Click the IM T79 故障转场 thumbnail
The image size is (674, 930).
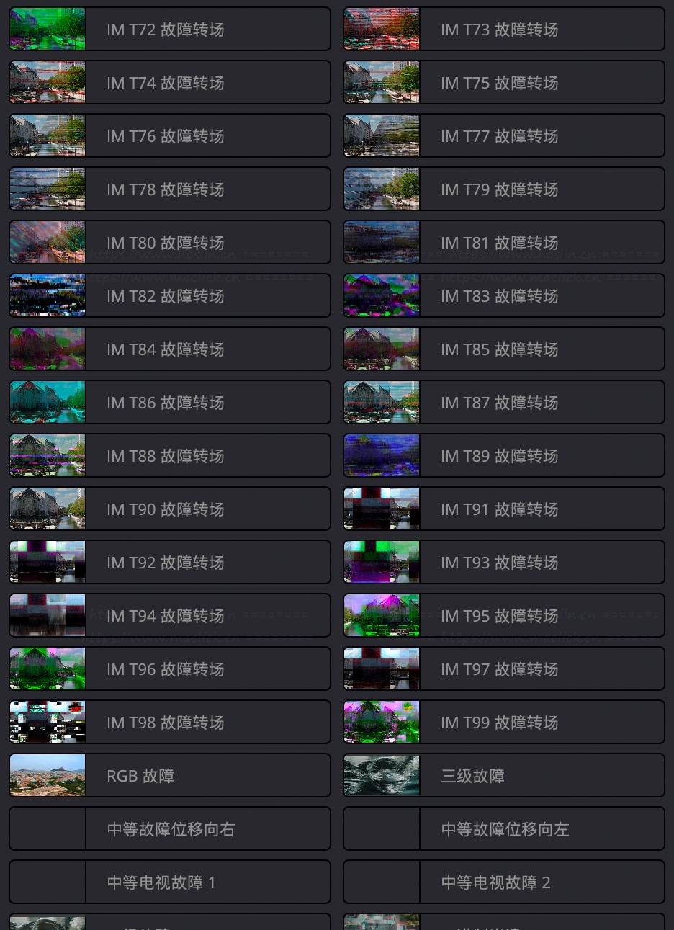(x=382, y=189)
